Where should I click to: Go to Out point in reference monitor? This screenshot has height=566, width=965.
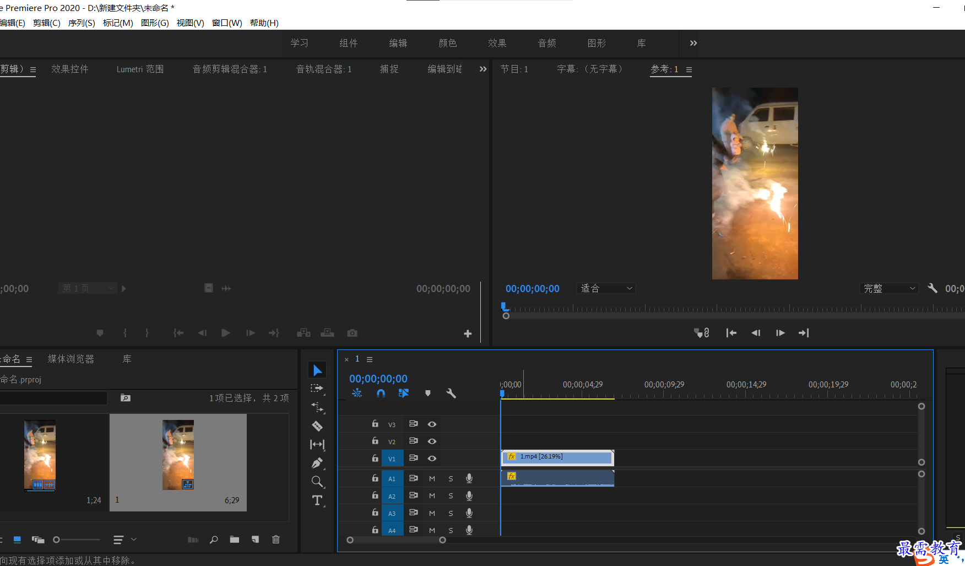804,333
